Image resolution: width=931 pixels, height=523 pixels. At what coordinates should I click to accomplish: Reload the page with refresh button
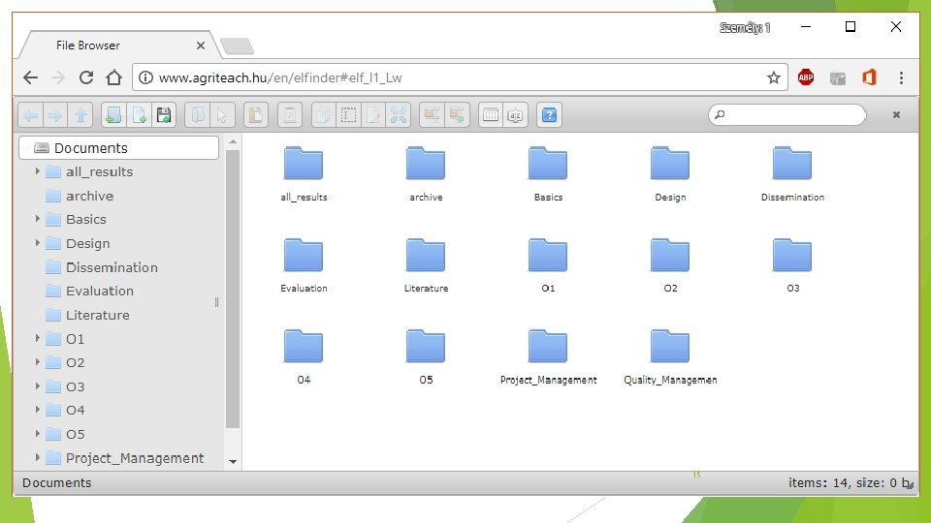point(86,77)
